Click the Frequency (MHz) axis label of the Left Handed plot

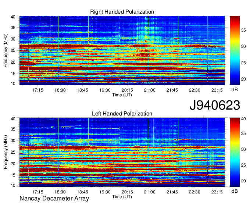tap(6, 152)
